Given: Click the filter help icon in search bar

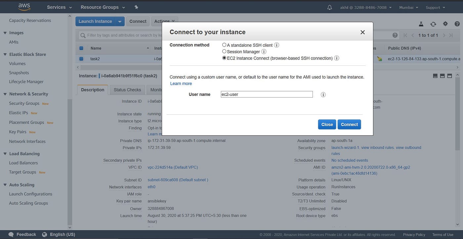Looking at the screenshot, I should click(395, 35).
